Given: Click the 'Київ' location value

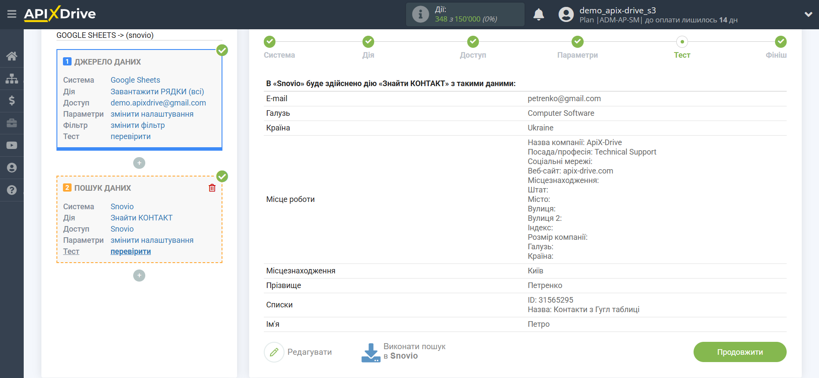Looking at the screenshot, I should [535, 271].
